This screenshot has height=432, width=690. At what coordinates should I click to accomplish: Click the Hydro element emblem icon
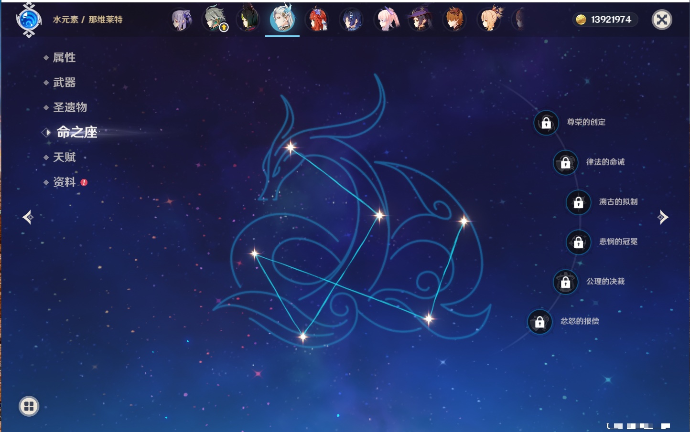[29, 20]
